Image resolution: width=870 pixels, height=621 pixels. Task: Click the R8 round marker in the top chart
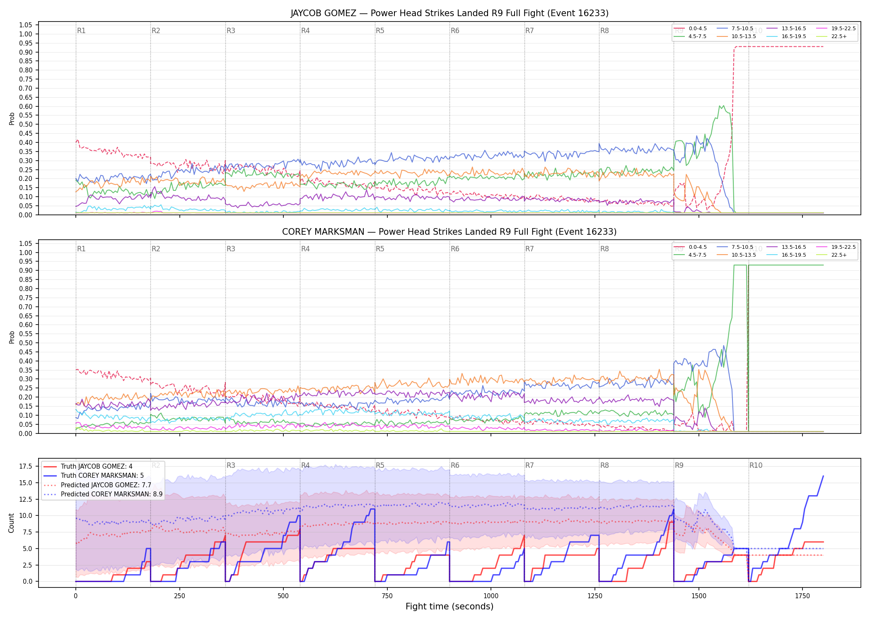tap(604, 31)
